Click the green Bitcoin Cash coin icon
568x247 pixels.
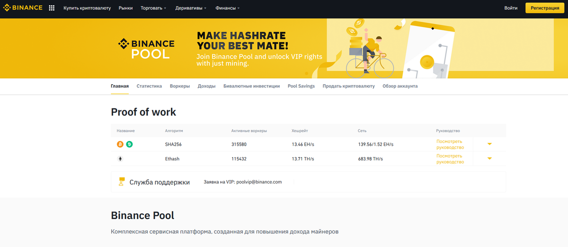pyautogui.click(x=129, y=144)
